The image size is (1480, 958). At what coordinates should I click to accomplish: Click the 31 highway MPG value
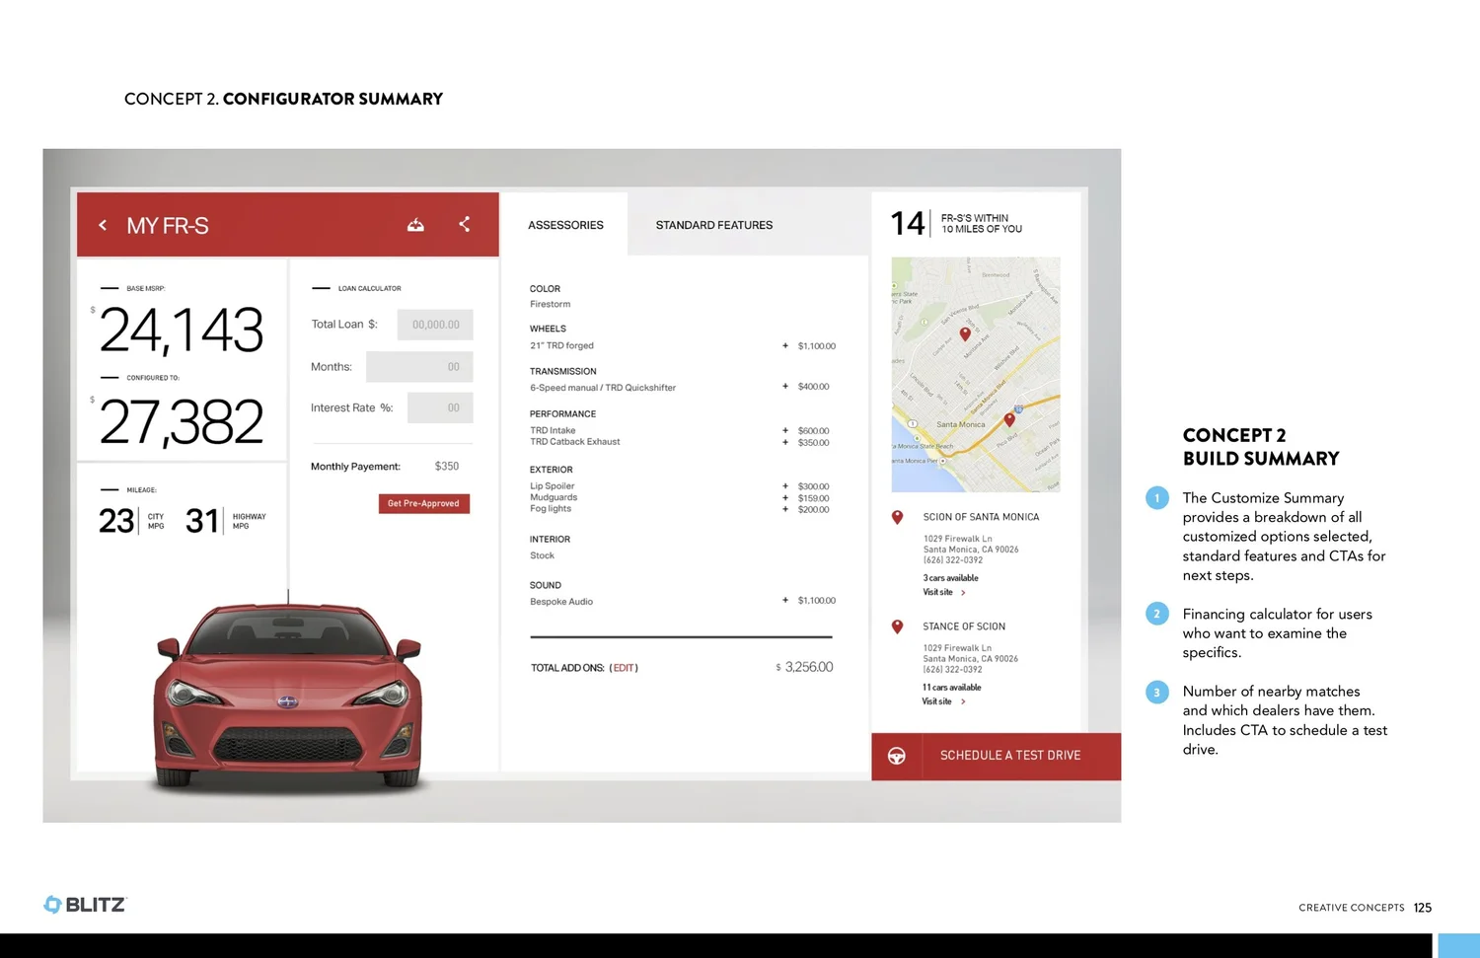click(x=202, y=521)
